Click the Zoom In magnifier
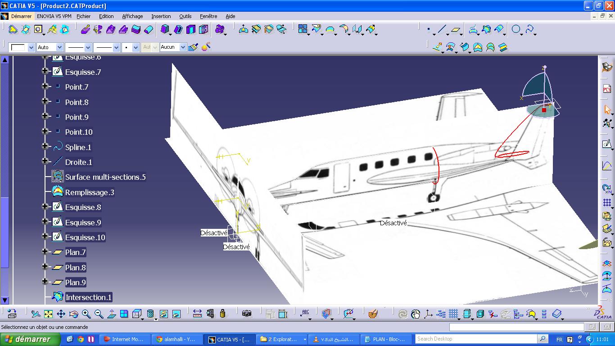The height and width of the screenshot is (346, 615). tap(86, 314)
